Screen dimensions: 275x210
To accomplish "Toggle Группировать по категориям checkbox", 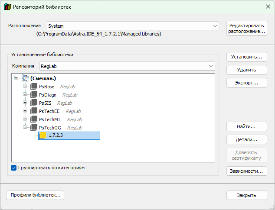I will tap(13, 168).
